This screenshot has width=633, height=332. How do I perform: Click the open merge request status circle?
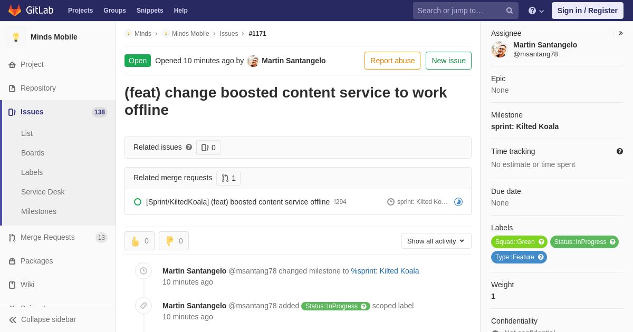[138, 202]
